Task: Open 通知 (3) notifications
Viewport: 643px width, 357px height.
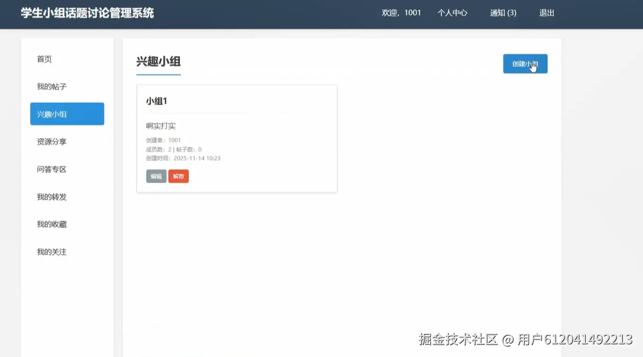Action: (503, 13)
